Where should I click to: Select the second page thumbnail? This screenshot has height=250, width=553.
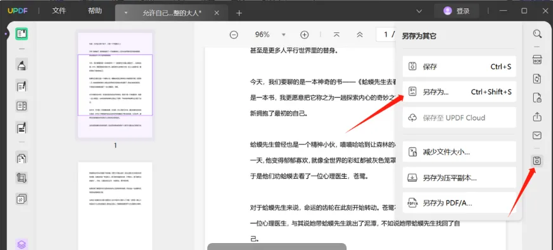click(115, 206)
